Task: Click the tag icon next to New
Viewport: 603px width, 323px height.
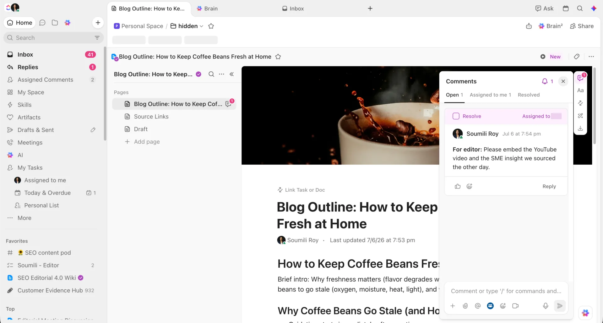Action: 577,57
